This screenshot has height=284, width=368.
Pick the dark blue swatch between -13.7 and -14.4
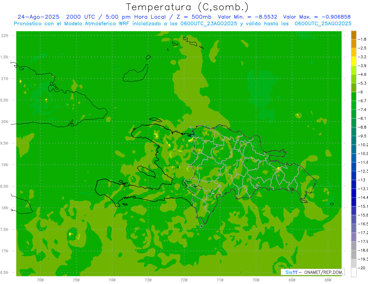354,193
